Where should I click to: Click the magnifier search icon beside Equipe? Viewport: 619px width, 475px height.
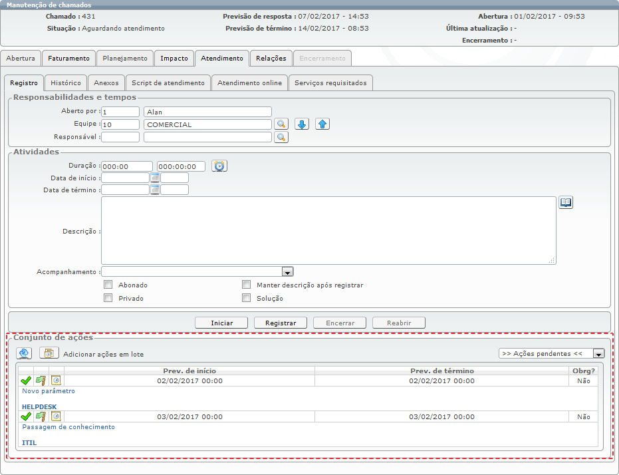click(x=281, y=124)
